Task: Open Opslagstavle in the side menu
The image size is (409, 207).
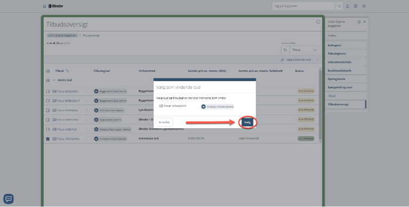Action: [x=346, y=79]
